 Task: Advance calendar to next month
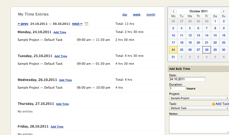click(223, 11)
